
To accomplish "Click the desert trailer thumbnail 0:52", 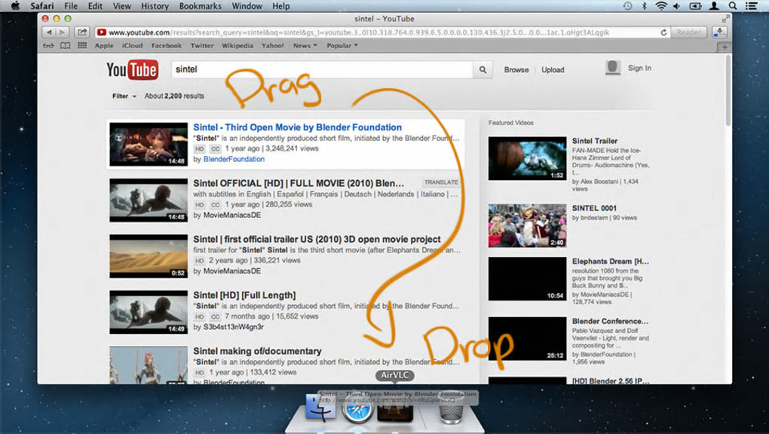I will click(x=149, y=256).
